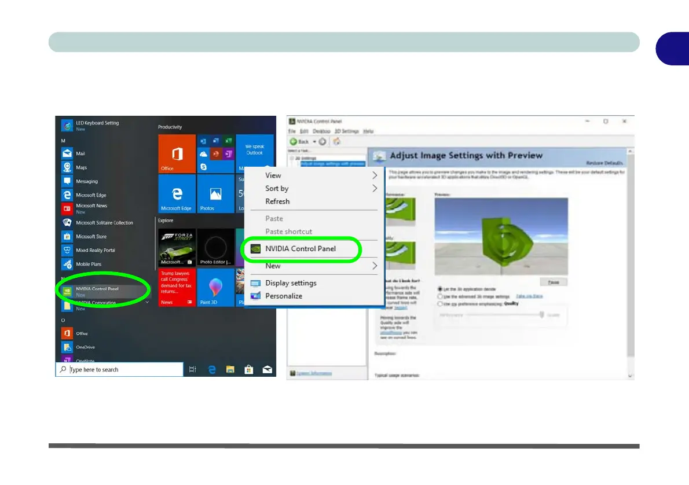Expand the New submenu arrow
This screenshot has height=485, width=689.
click(375, 266)
